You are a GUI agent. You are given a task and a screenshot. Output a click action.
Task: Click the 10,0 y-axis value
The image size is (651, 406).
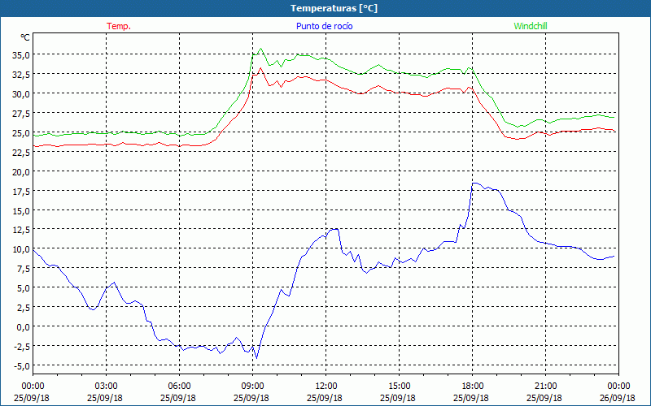pos(21,249)
